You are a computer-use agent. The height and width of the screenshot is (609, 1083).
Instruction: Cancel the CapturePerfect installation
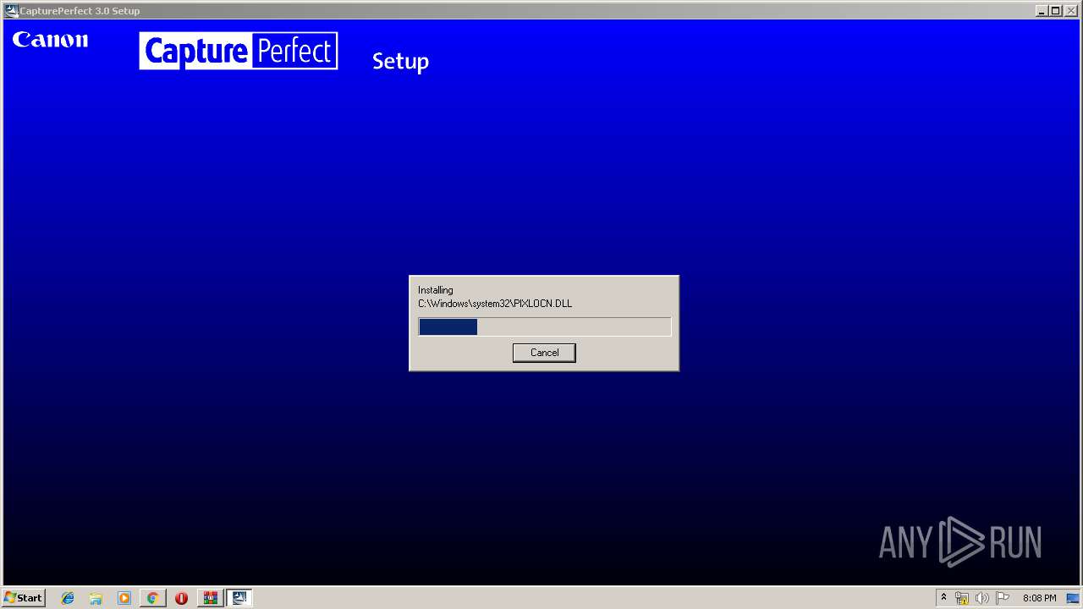544,353
